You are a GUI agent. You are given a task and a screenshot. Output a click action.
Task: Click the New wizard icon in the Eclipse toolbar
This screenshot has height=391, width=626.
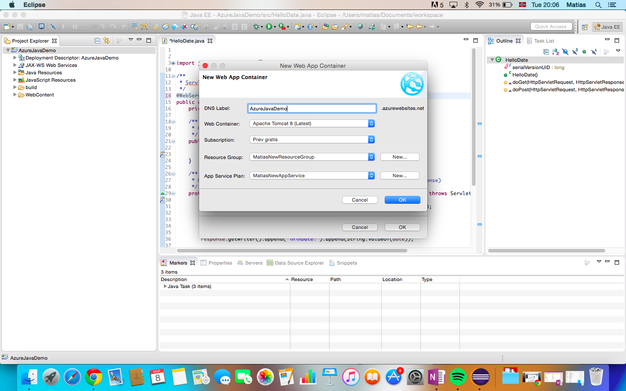pyautogui.click(x=7, y=27)
